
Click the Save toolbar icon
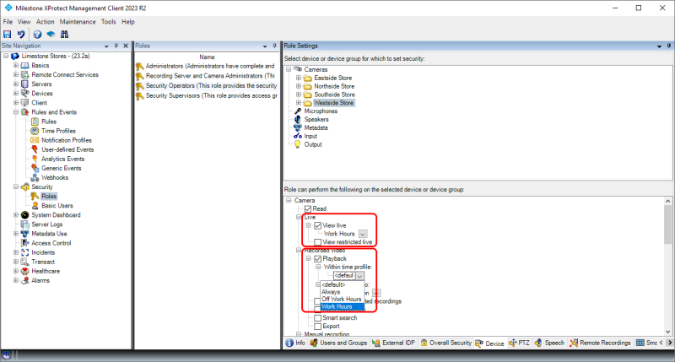(8, 34)
